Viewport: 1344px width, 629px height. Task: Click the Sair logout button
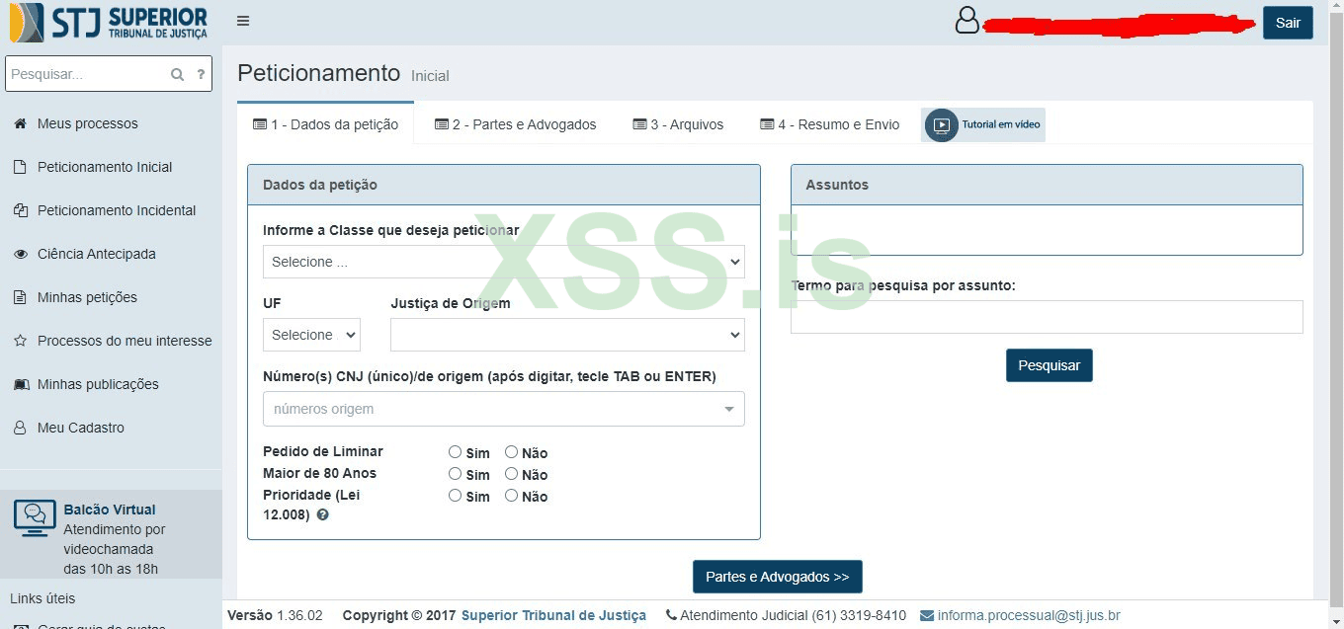tap(1288, 23)
